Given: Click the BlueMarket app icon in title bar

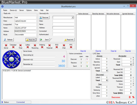Looking at the screenshot, I should (3, 6).
